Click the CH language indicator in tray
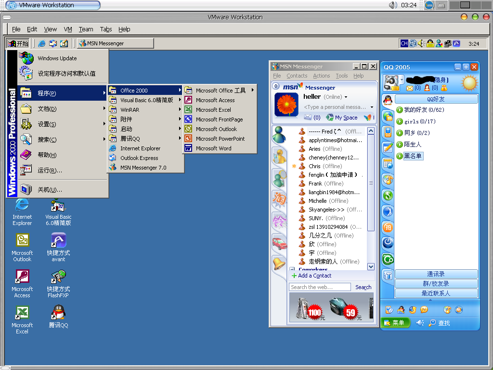This screenshot has height=370, width=493. (404, 43)
